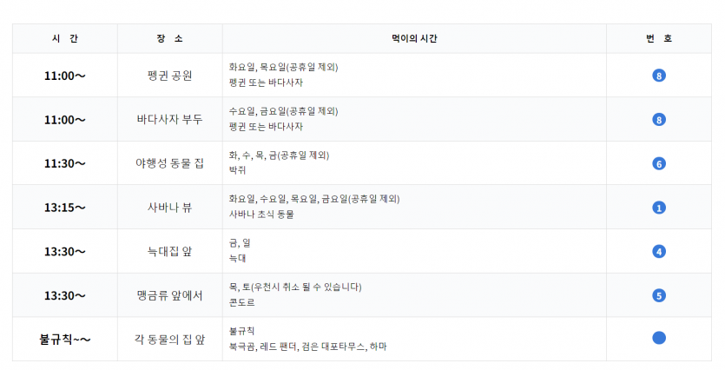The image size is (725, 370).
Task: Click the 사바나 뷰 location cell
Action: coord(169,208)
